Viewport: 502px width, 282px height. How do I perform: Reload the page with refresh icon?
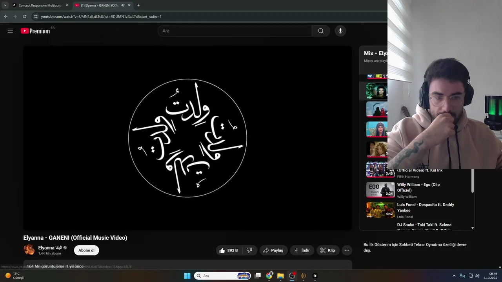point(24,16)
